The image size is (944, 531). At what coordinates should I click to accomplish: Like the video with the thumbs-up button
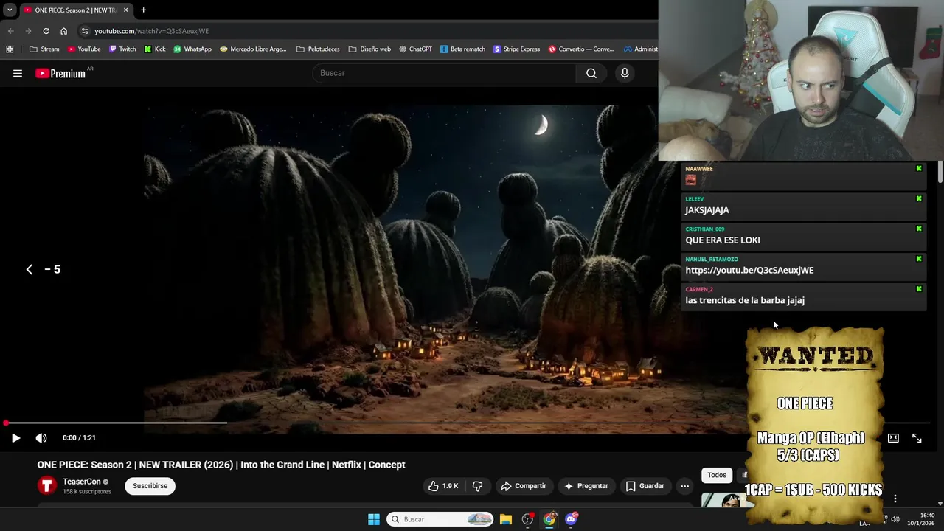click(x=443, y=486)
